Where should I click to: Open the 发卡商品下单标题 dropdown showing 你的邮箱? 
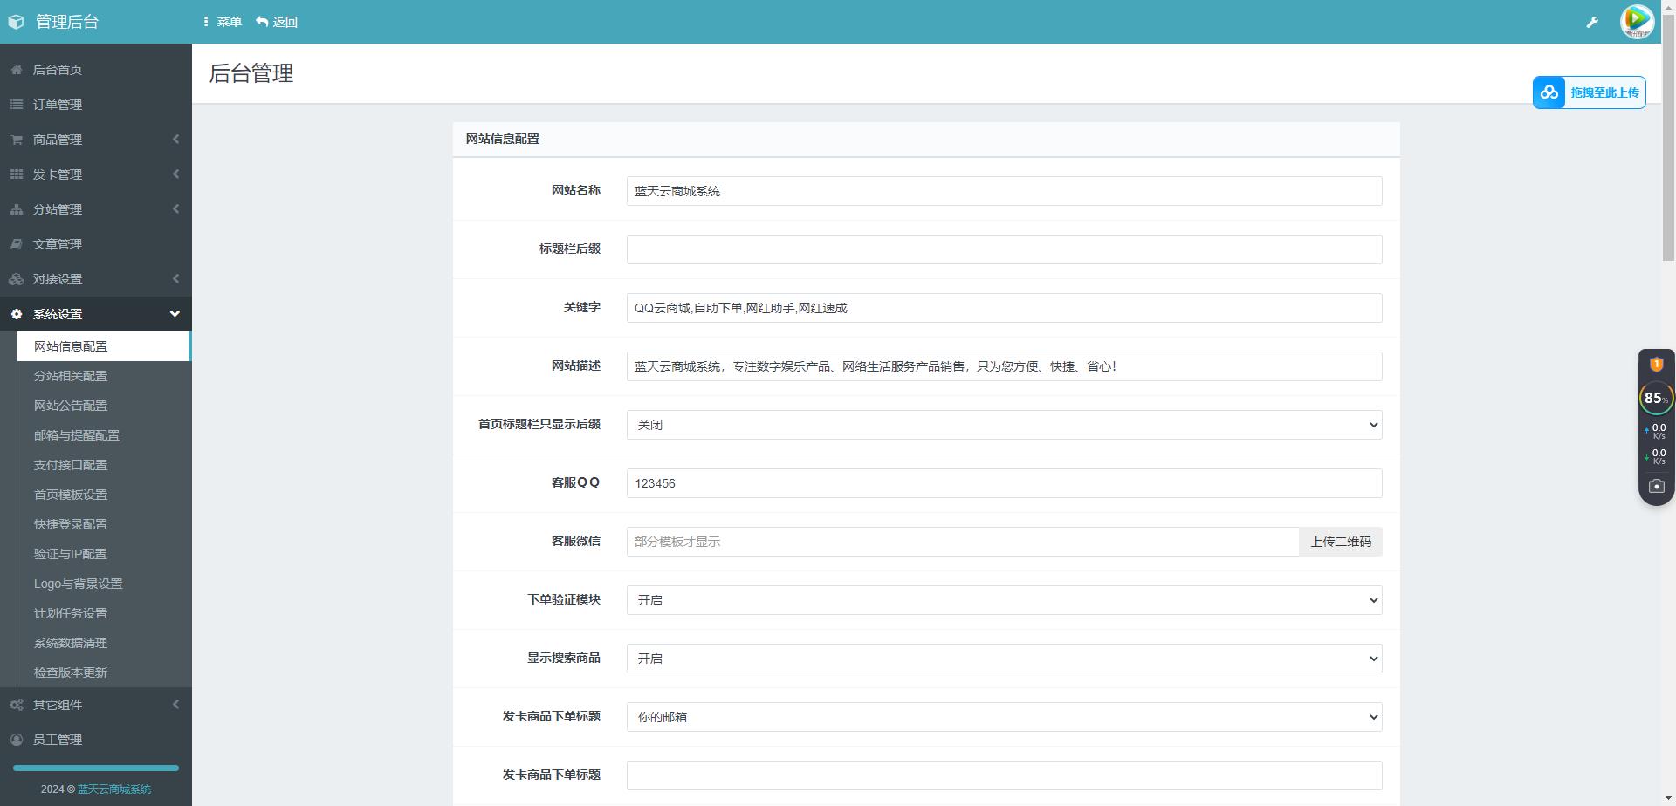[x=1004, y=717]
